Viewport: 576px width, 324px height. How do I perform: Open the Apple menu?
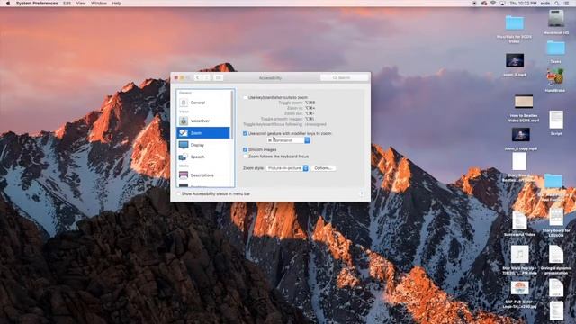pos(8,3)
